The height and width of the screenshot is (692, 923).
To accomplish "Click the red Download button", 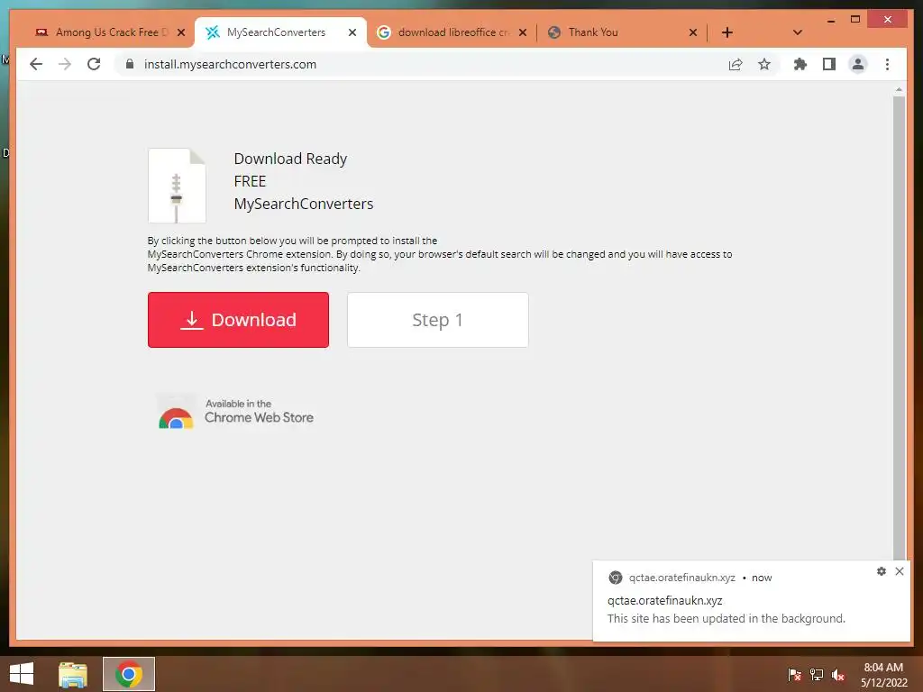I will click(x=238, y=320).
